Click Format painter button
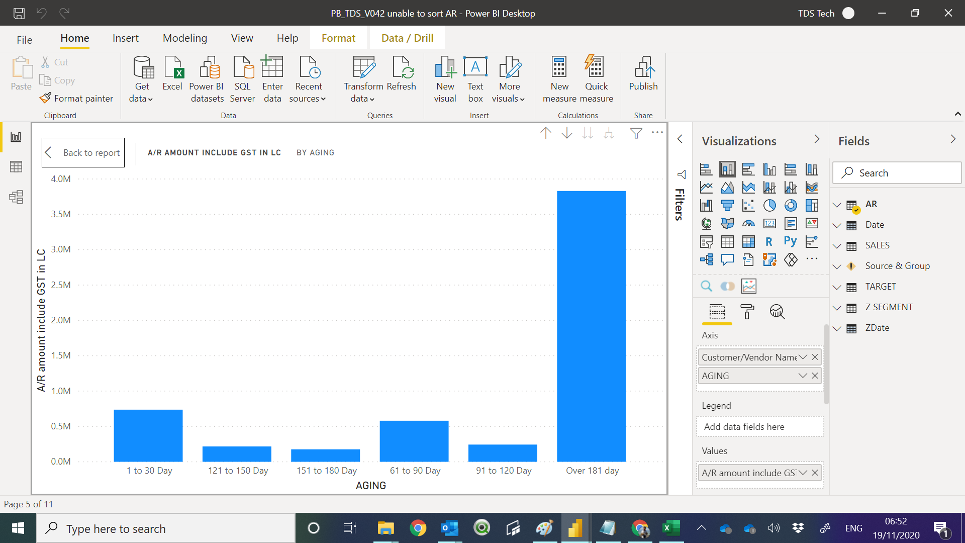This screenshot has width=965, height=543. click(76, 98)
